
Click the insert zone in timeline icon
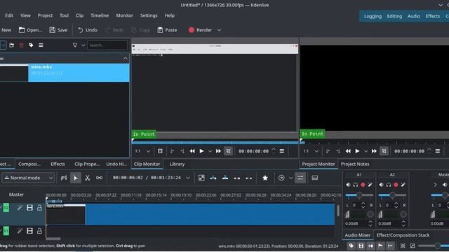point(213,178)
